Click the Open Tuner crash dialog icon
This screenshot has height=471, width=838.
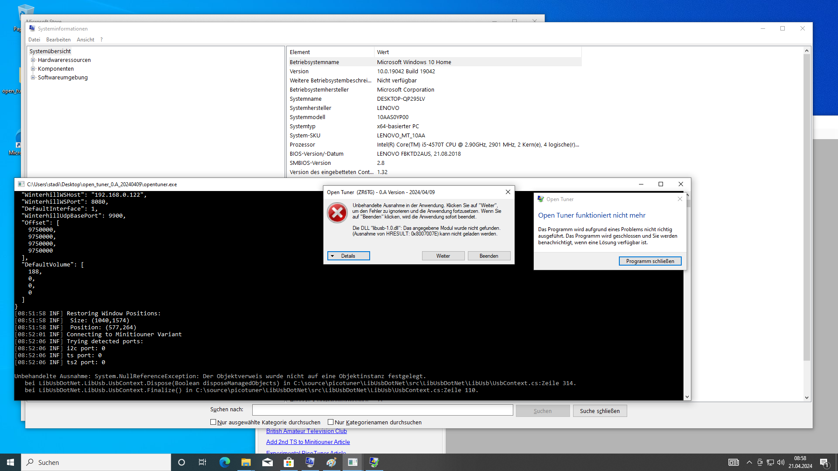[541, 199]
